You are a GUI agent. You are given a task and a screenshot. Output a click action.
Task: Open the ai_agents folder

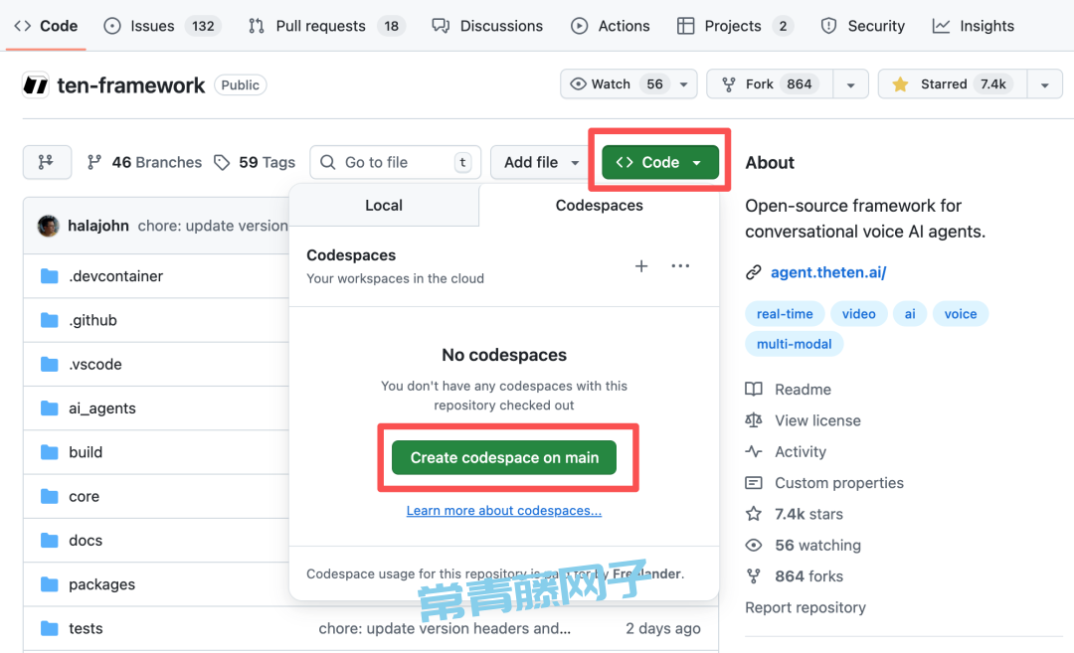tap(102, 408)
